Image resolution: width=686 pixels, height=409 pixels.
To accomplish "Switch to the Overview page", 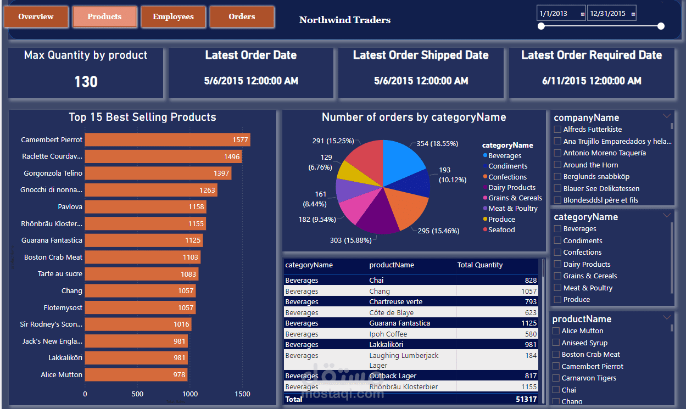I will click(36, 17).
